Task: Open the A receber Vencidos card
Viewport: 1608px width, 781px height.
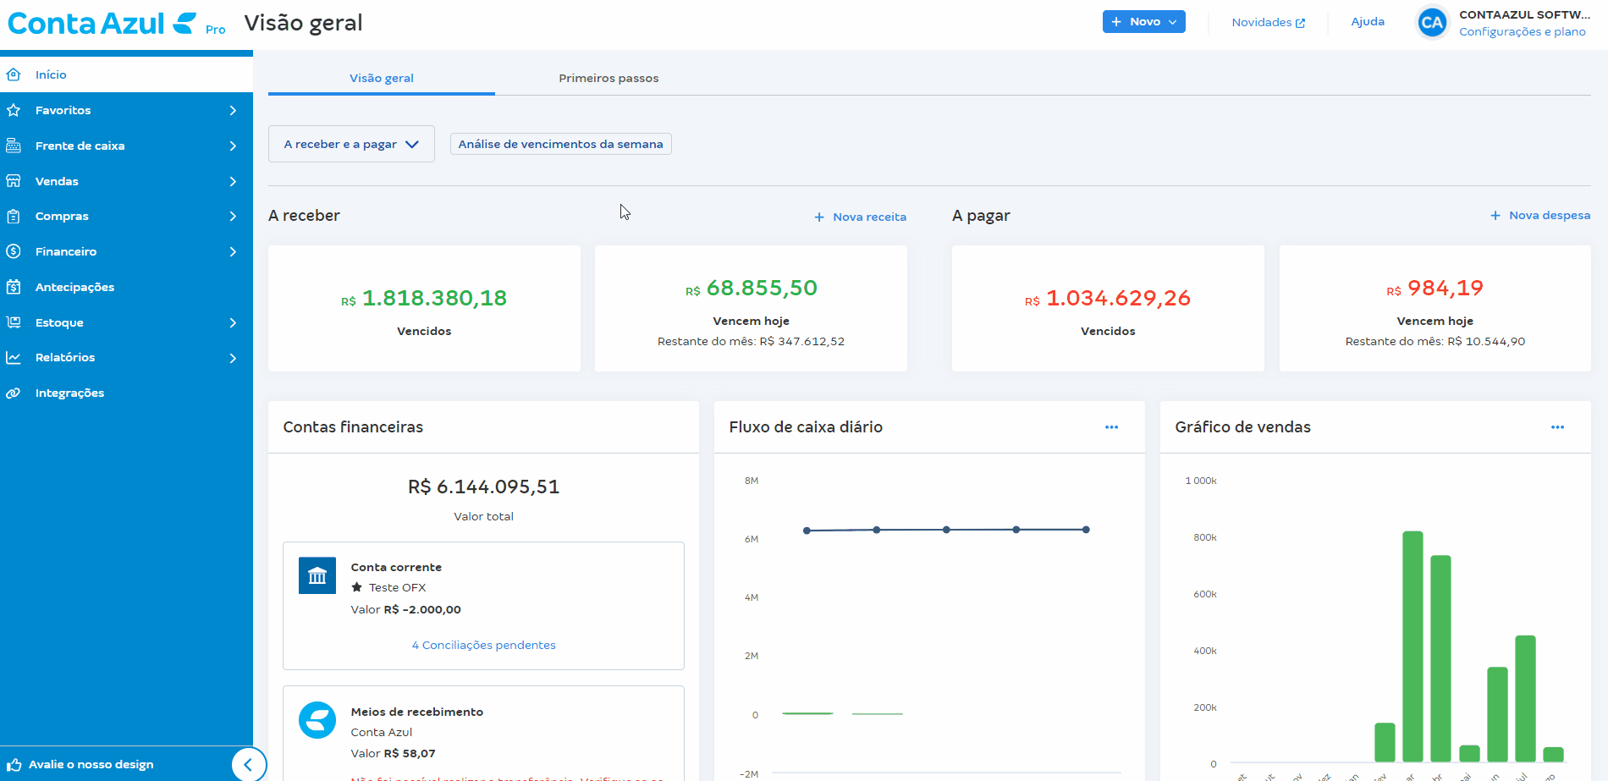Action: tap(424, 308)
